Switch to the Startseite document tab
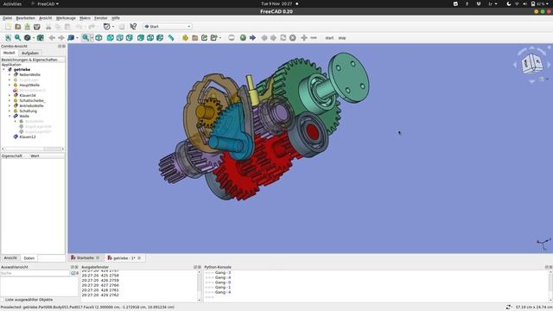This screenshot has height=311, width=553. tap(86, 258)
